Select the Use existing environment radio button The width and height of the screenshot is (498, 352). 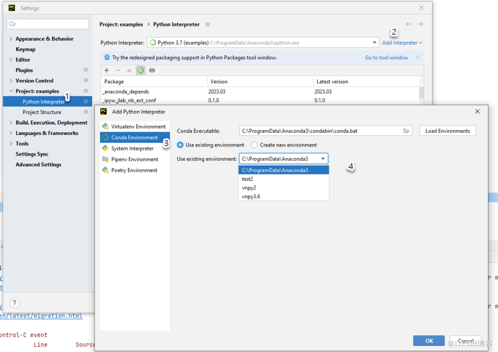click(x=180, y=145)
